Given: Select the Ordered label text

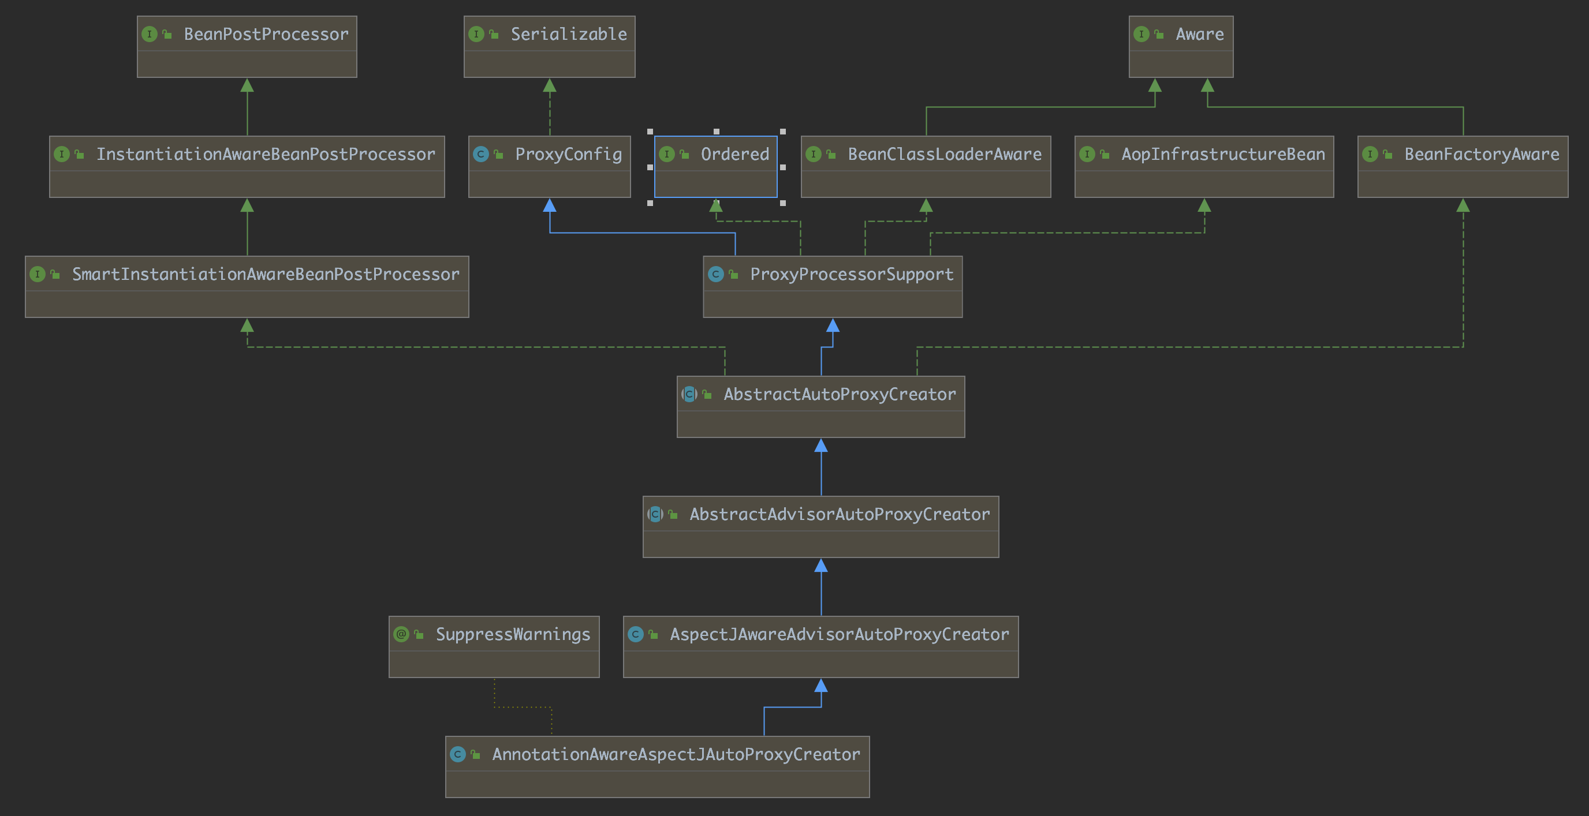Looking at the screenshot, I should point(735,155).
